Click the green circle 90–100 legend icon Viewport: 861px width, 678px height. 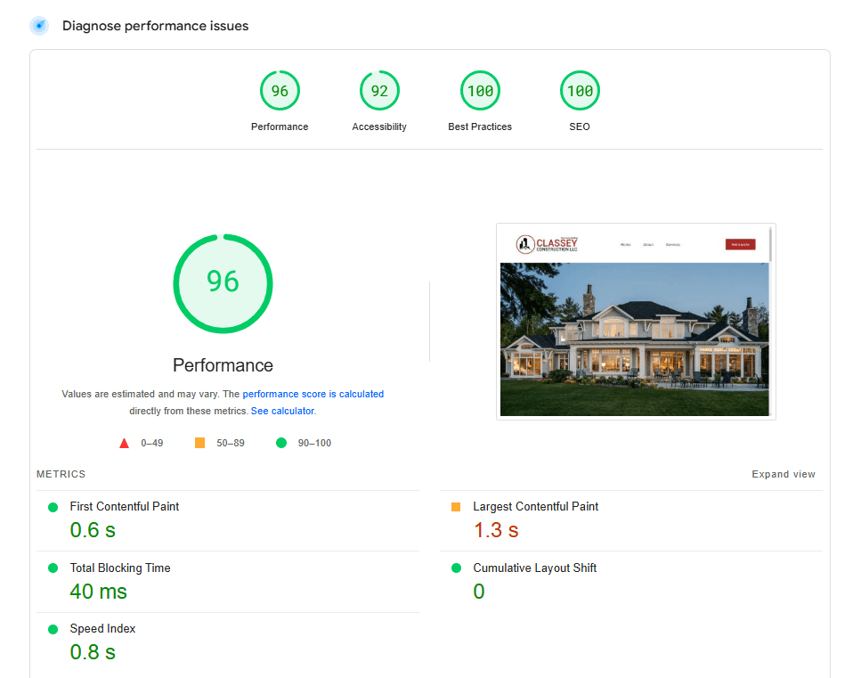click(281, 443)
